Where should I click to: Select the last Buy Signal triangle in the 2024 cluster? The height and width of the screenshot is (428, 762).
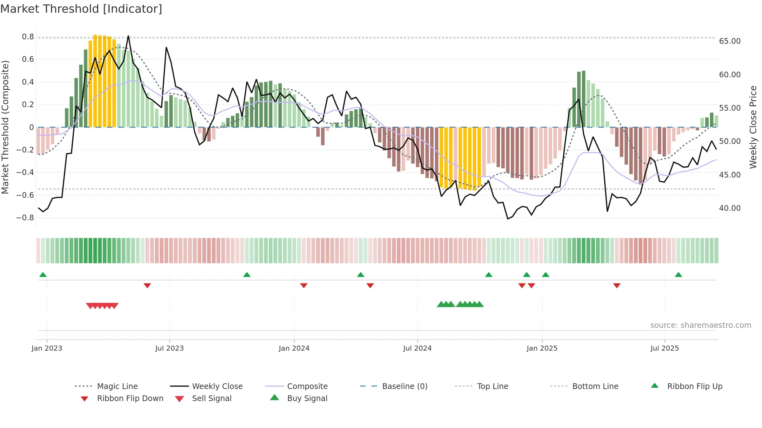[x=479, y=304]
